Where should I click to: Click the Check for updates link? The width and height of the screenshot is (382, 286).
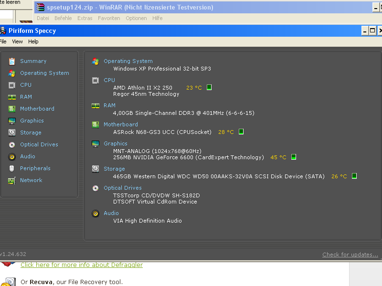click(350, 255)
